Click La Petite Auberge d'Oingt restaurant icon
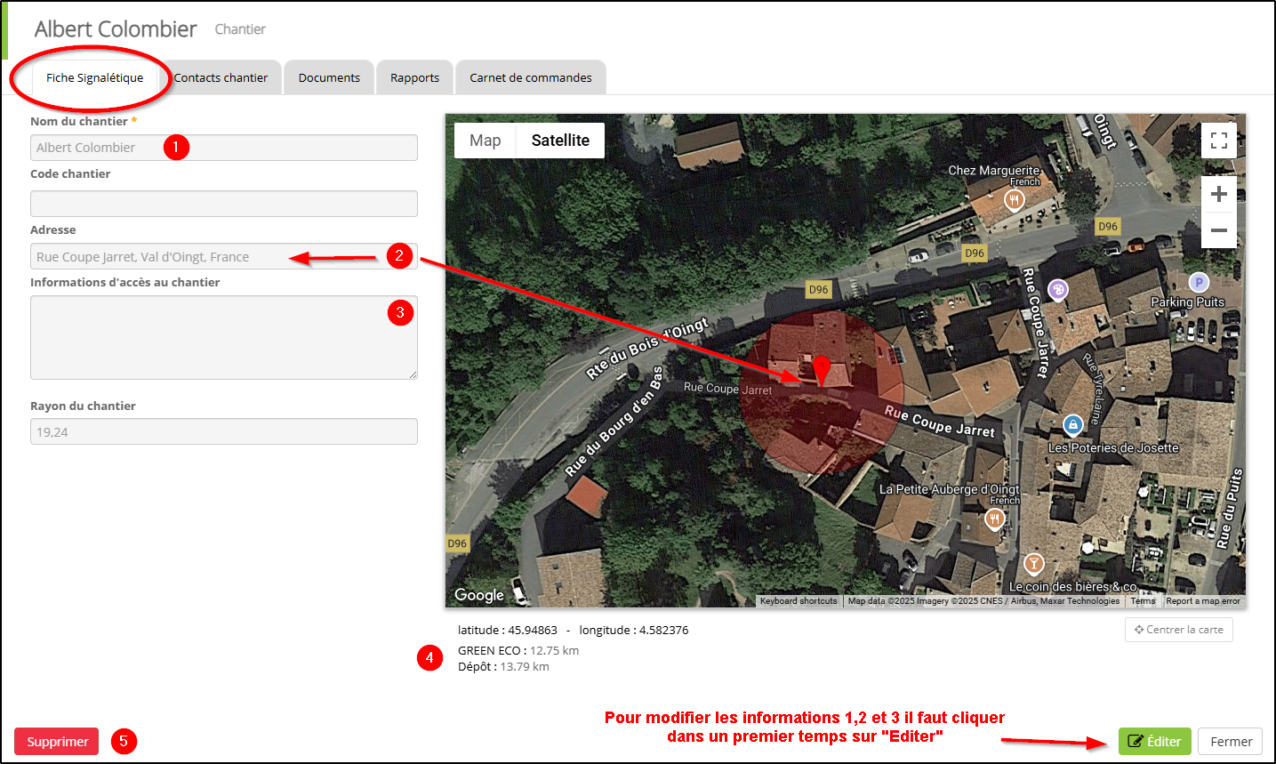This screenshot has height=764, width=1276. [x=995, y=519]
